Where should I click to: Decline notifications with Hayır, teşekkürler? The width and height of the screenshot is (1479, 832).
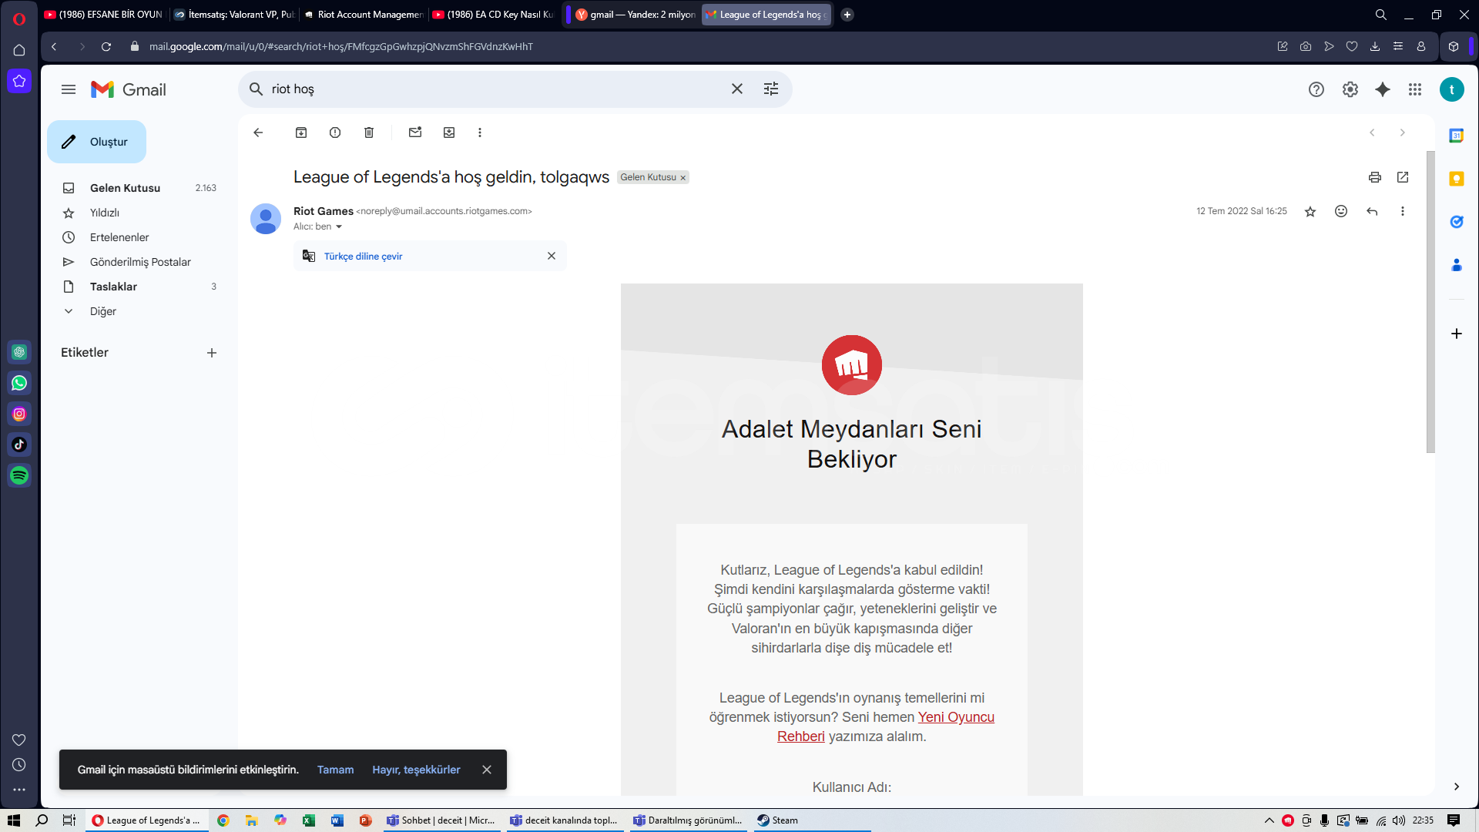click(x=416, y=770)
